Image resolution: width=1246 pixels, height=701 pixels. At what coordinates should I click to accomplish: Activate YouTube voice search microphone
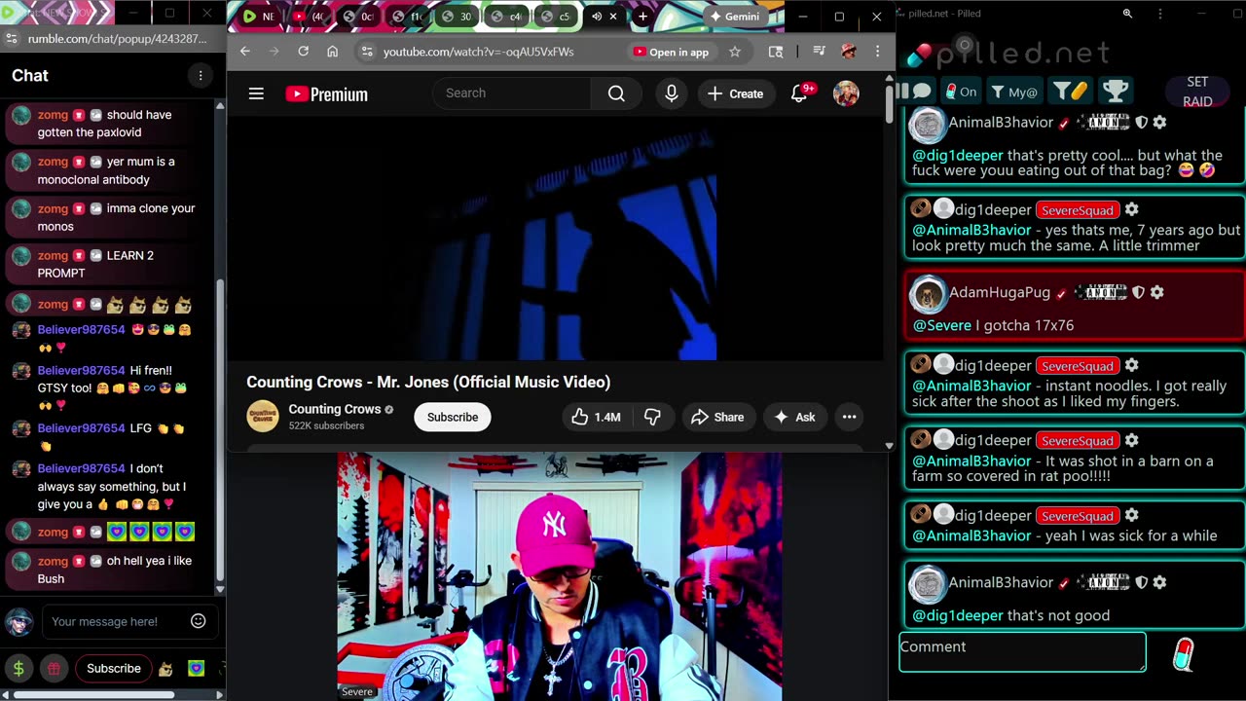[x=671, y=93]
